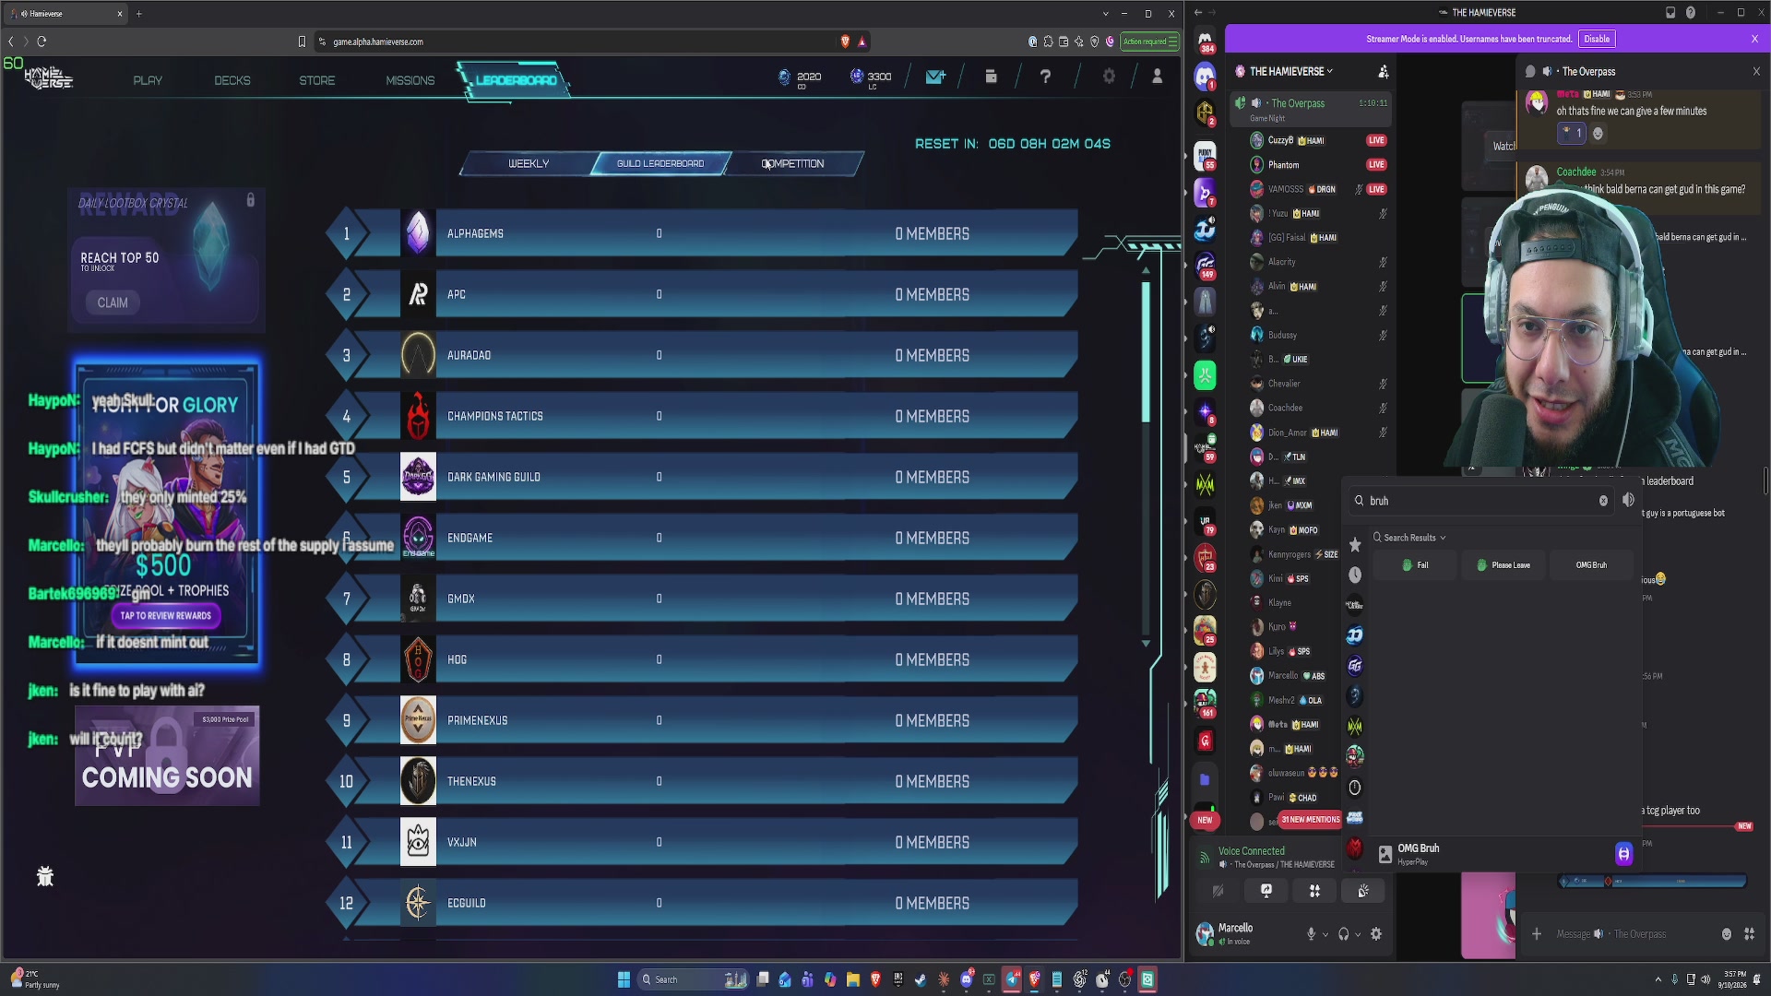Open the browser tab list dropdown
The height and width of the screenshot is (996, 1771).
[1105, 14]
